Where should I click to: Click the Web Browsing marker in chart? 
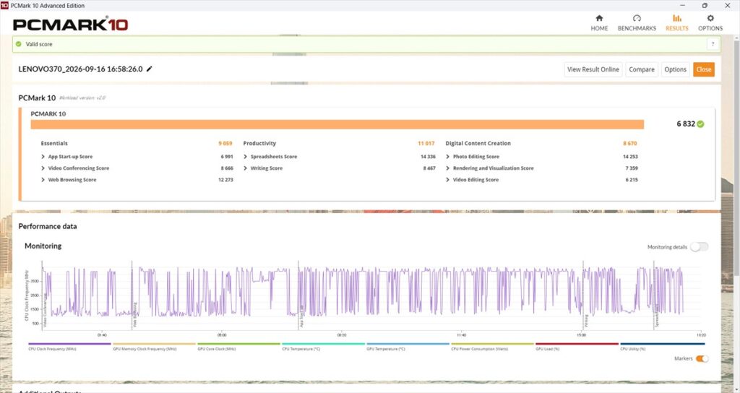coord(135,315)
